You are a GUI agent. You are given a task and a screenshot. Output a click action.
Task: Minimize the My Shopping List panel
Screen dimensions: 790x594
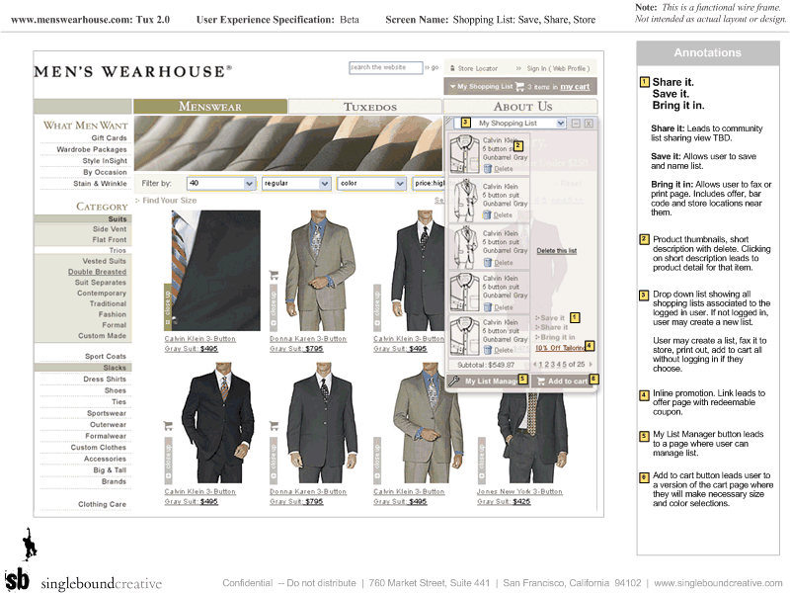pyautogui.click(x=577, y=123)
